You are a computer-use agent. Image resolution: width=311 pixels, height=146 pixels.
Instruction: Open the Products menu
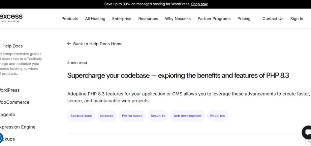pos(70,19)
